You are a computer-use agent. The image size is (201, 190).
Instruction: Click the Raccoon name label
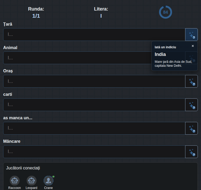point(15,188)
